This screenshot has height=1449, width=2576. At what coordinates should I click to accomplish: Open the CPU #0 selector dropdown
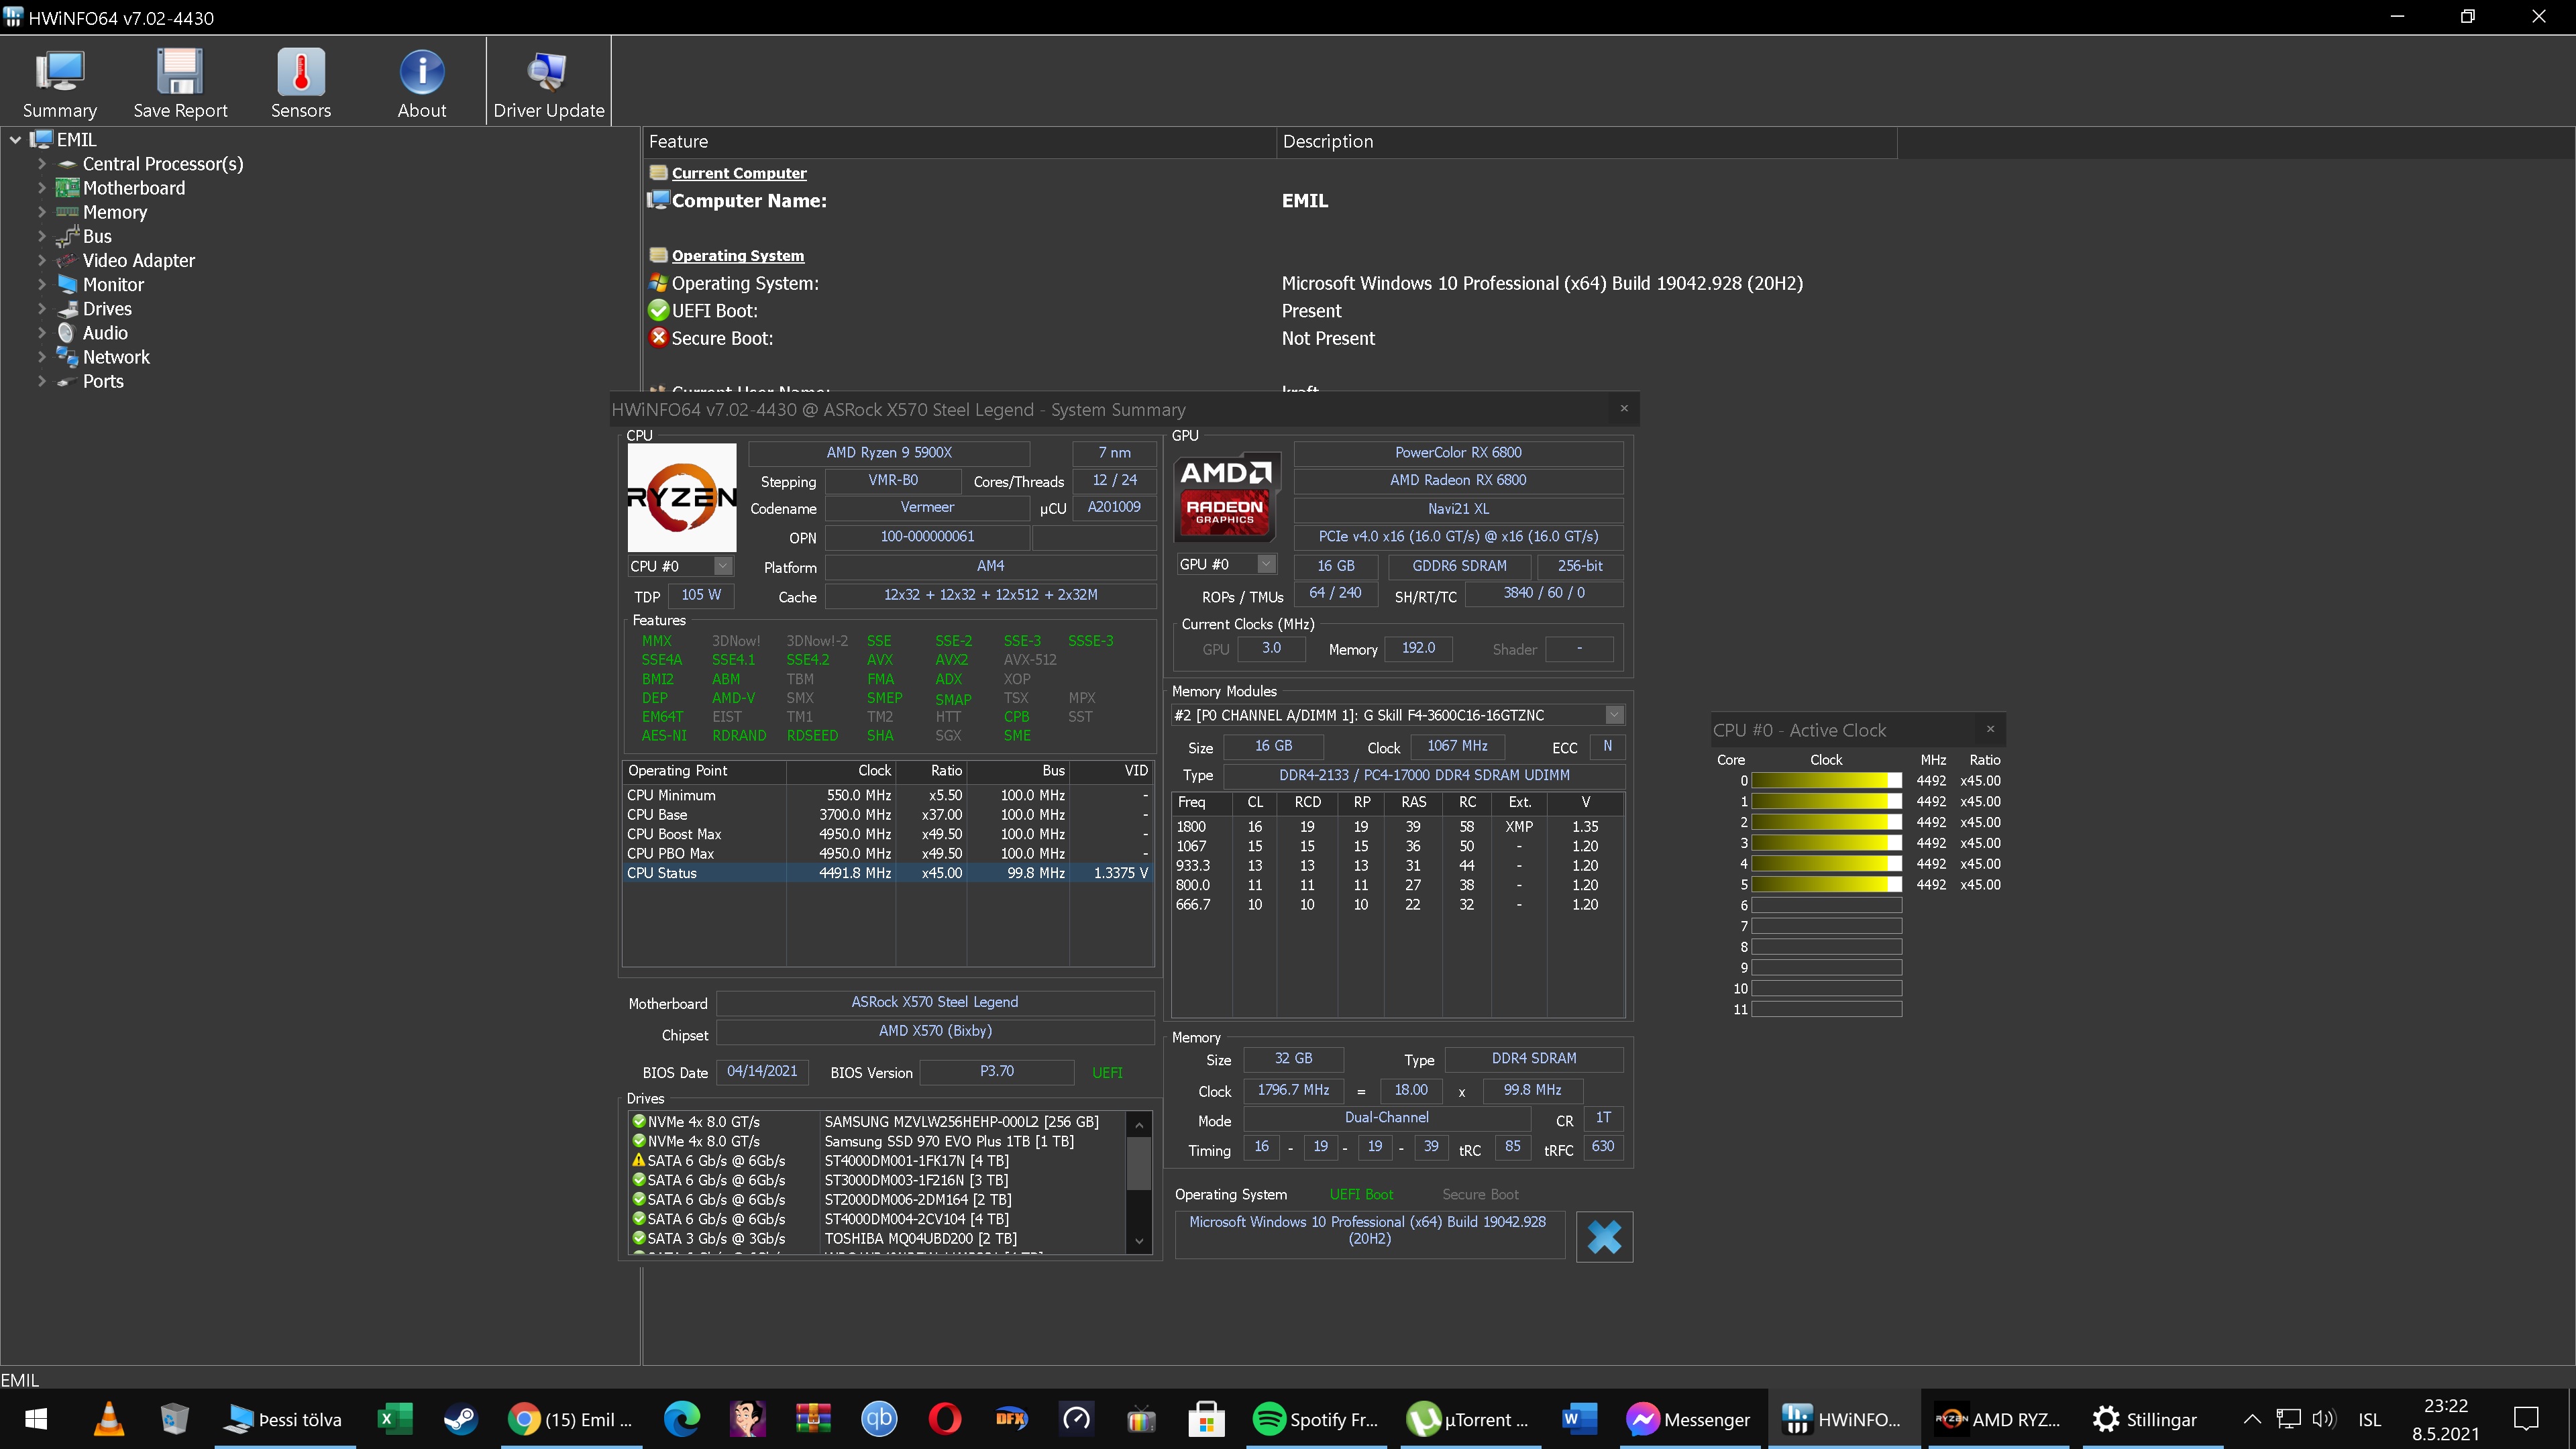pyautogui.click(x=723, y=566)
